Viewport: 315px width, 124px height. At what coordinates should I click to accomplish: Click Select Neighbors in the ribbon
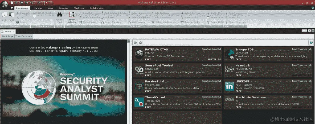(139, 17)
